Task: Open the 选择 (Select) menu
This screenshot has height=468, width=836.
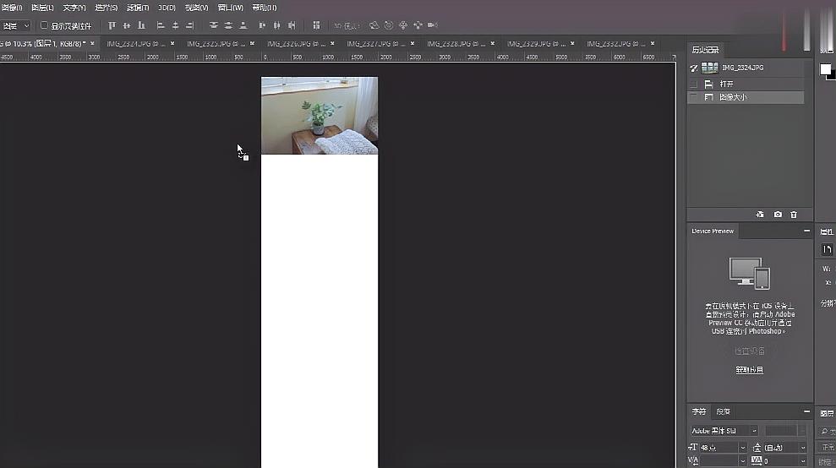Action: point(107,8)
